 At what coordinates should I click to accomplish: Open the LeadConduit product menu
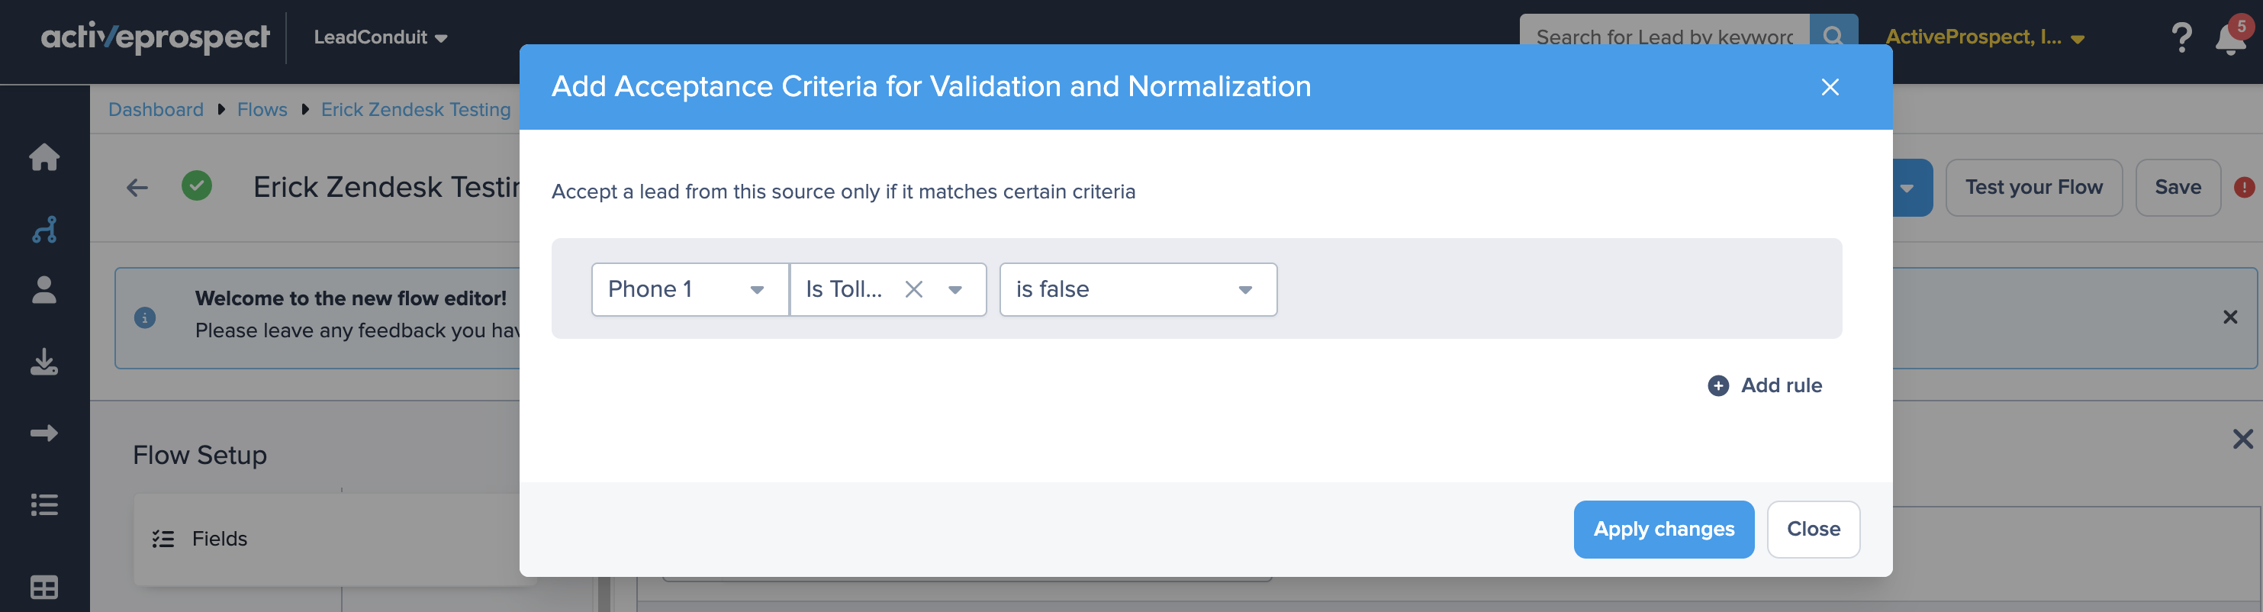pos(381,37)
